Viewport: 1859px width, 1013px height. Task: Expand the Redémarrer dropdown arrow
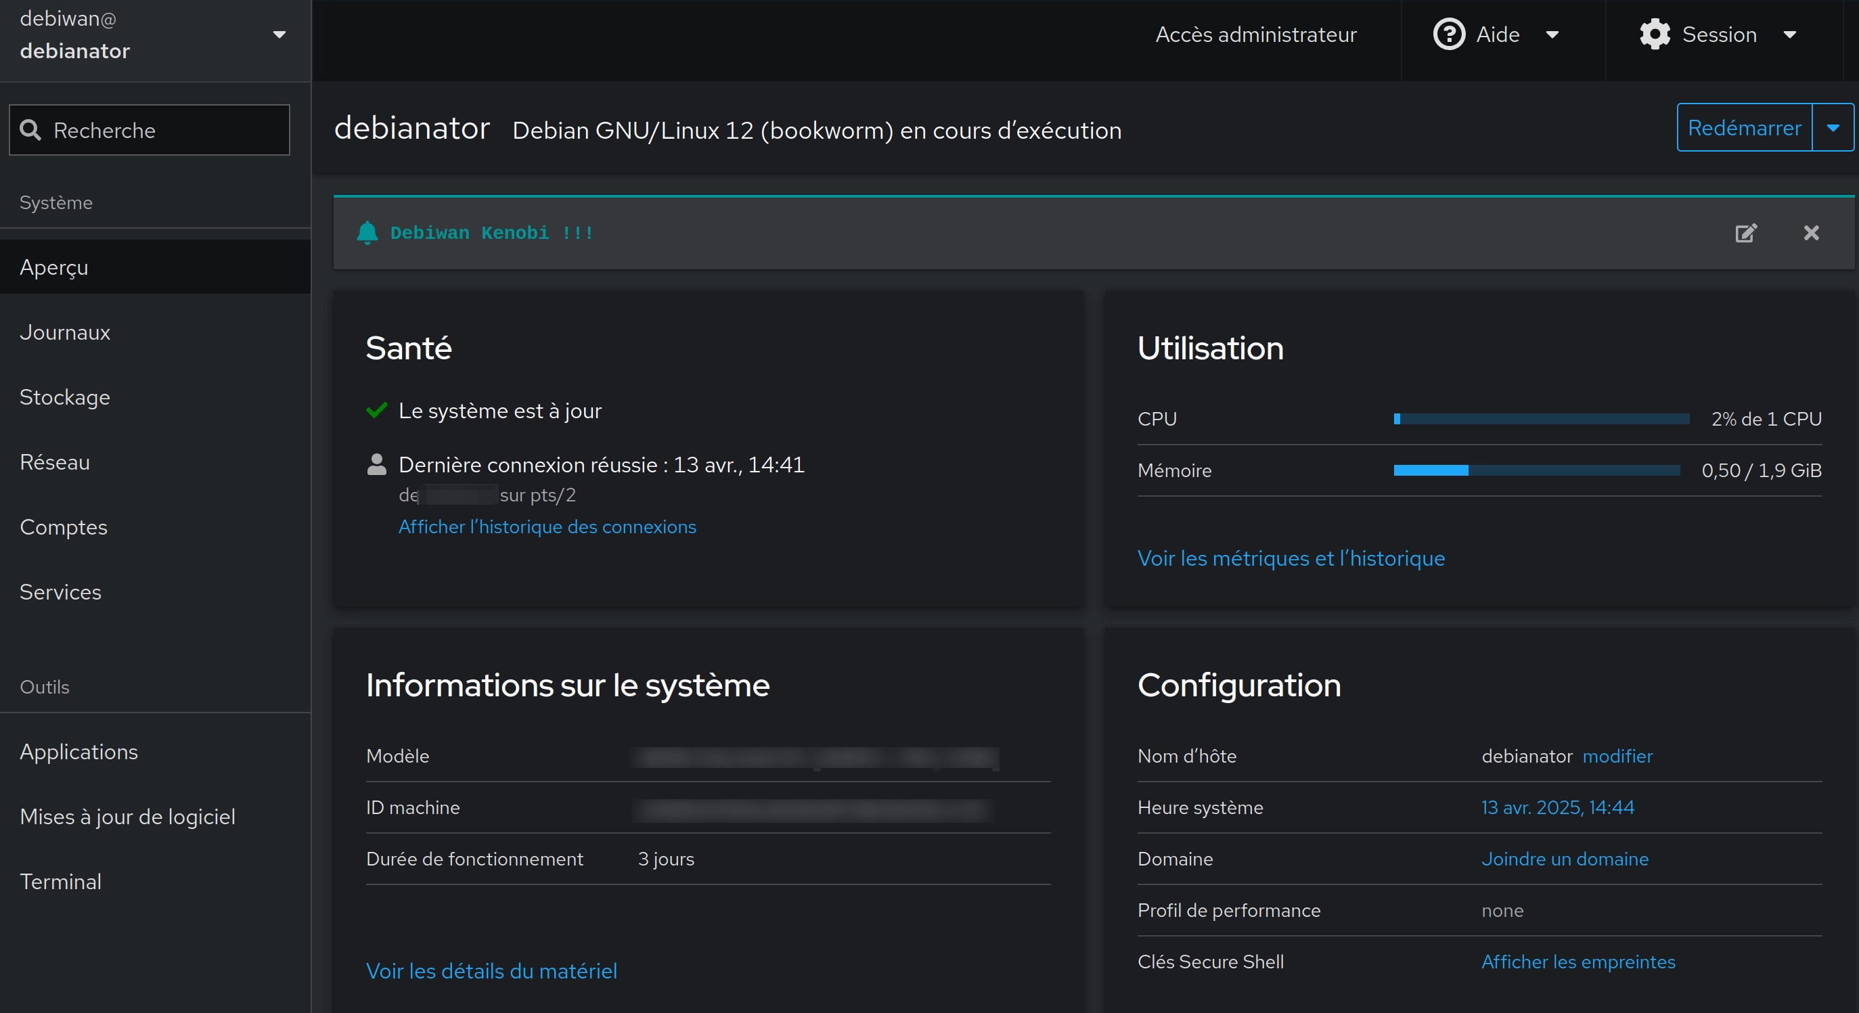(1833, 128)
